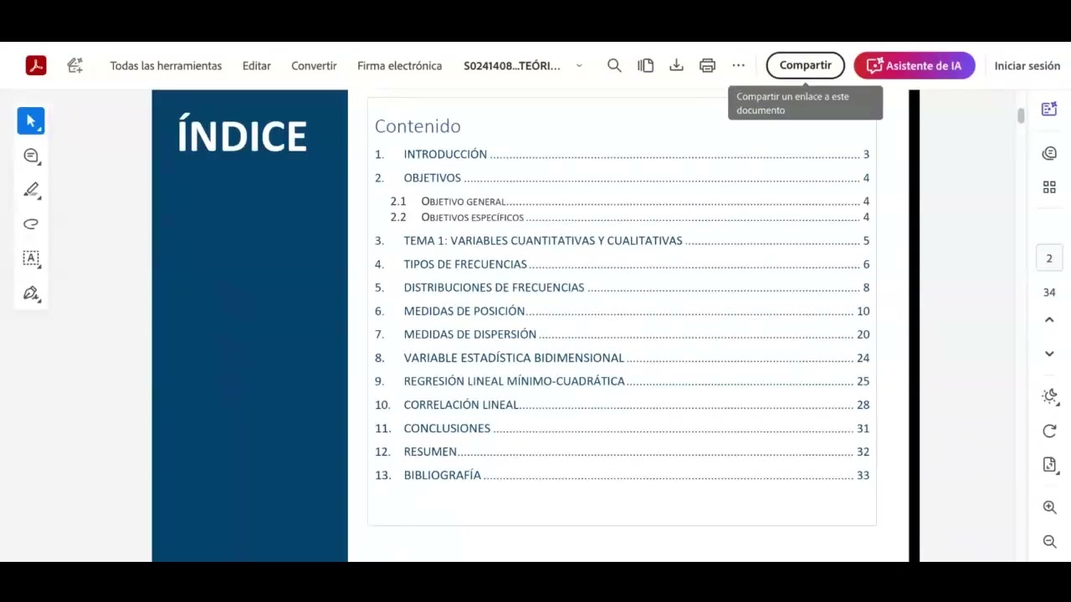The width and height of the screenshot is (1071, 602).
Task: Go to the previous page with the up arrow
Action: click(1049, 319)
